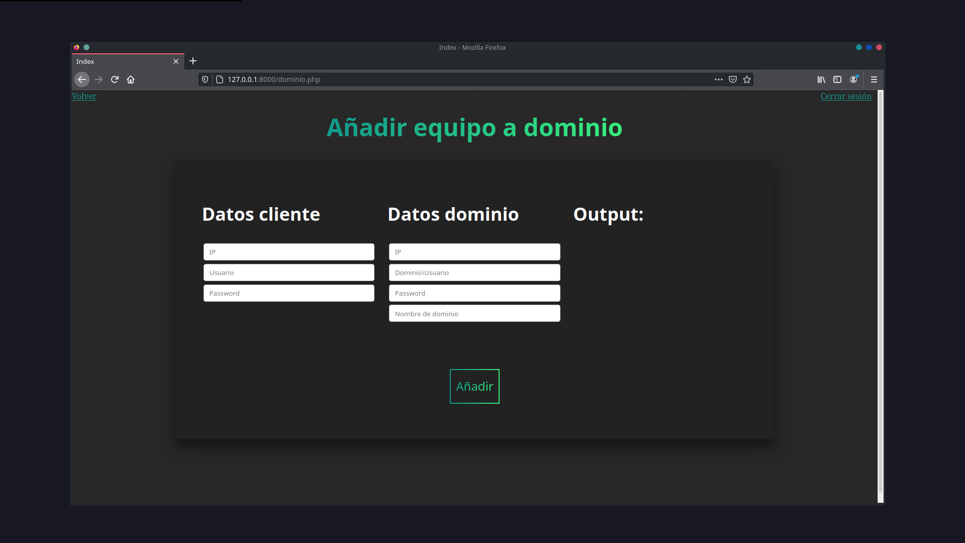The height and width of the screenshot is (543, 965).
Task: Click the Back navigation arrow
Action: point(82,79)
